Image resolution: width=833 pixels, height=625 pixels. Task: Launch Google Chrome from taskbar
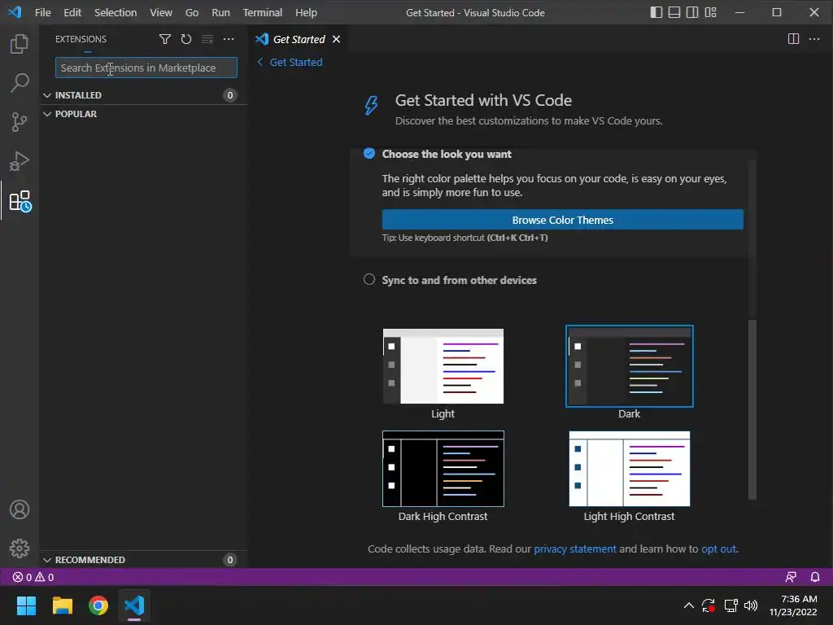(x=98, y=605)
